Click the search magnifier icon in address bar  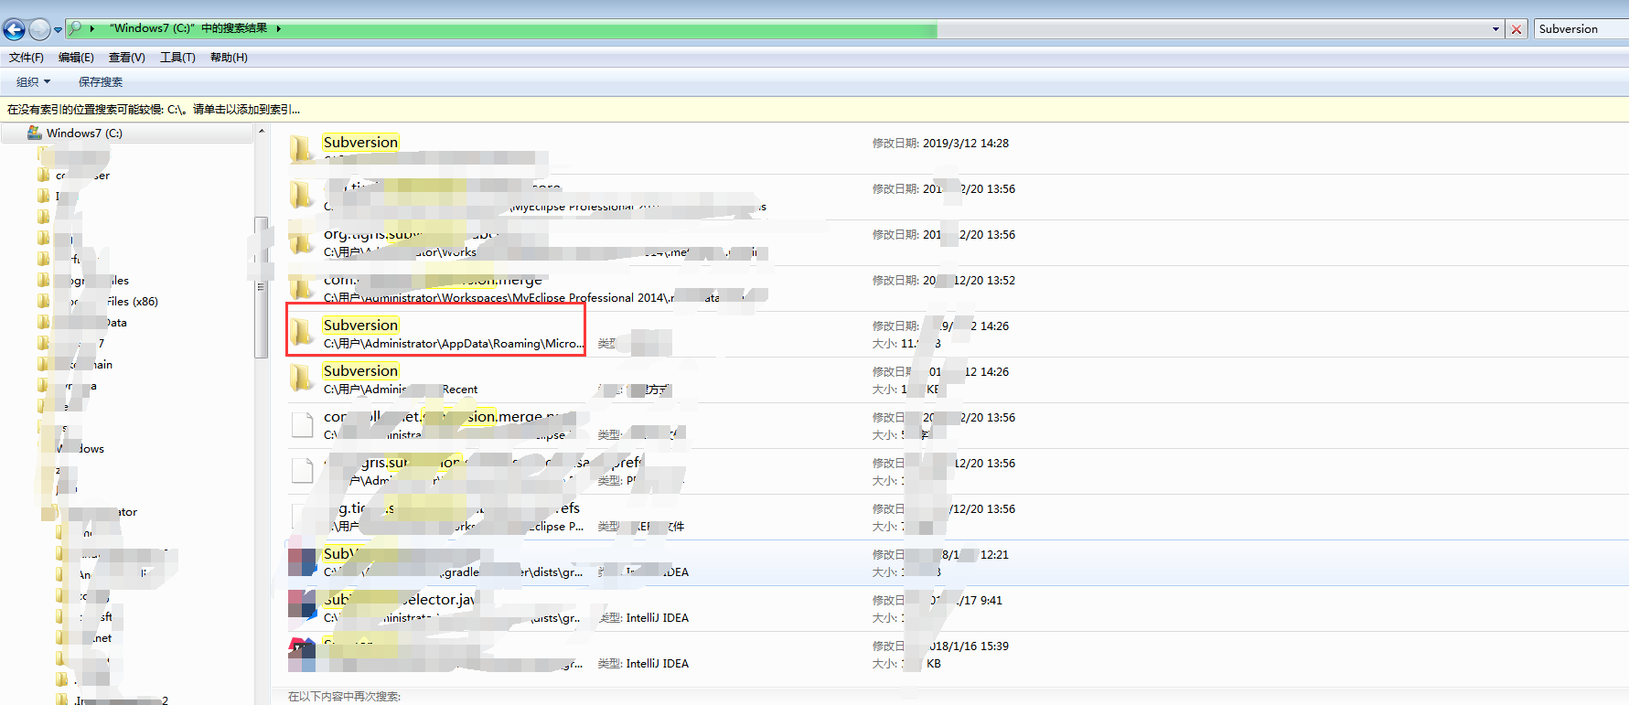[76, 28]
